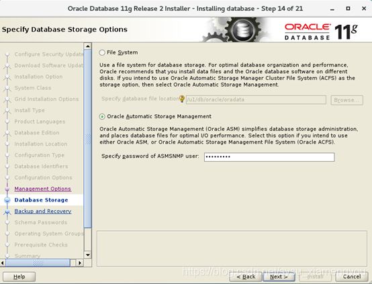The width and height of the screenshot is (372, 284).
Task: Click Installation Location step text
Action: (41, 144)
